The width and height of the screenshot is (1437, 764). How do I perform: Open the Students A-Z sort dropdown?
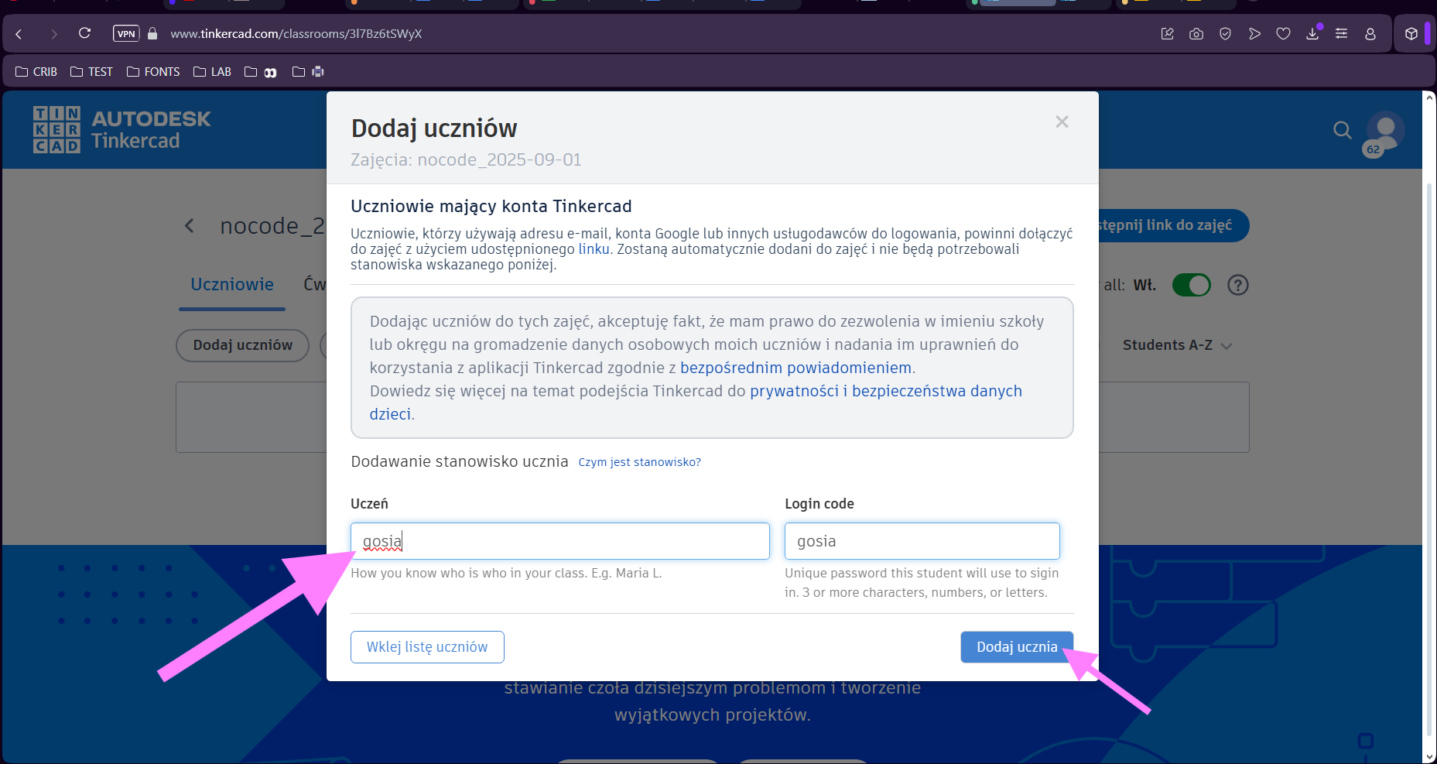tap(1177, 345)
